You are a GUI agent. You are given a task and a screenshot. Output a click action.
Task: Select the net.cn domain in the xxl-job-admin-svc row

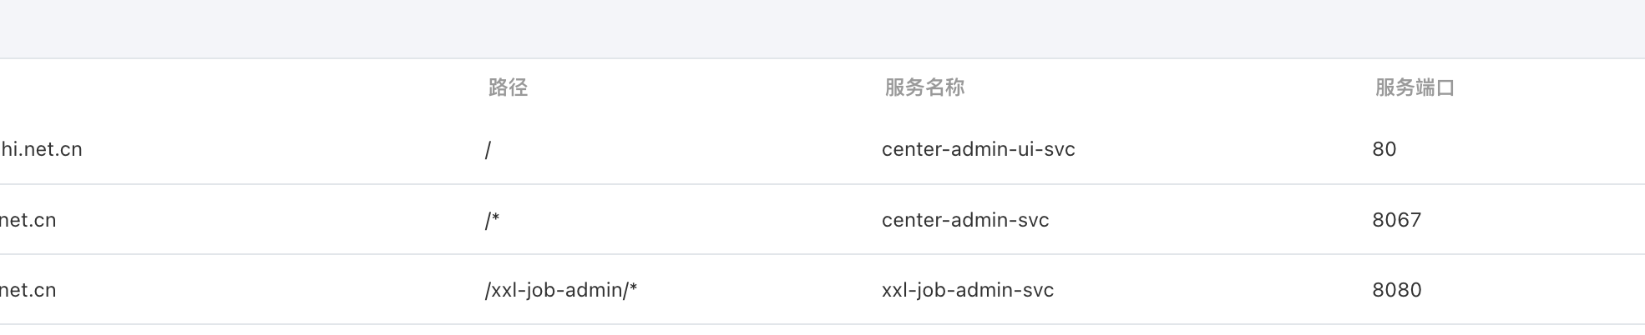point(28,290)
